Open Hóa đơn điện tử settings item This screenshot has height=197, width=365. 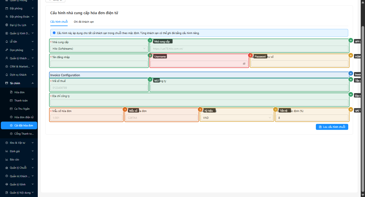24,117
